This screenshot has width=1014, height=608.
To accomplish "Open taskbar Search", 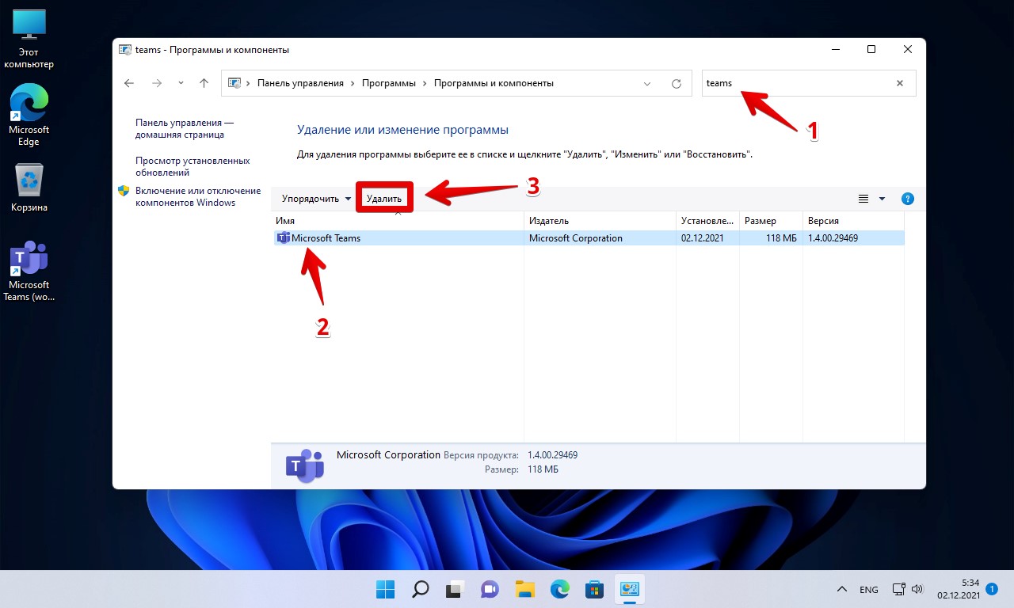I will point(420,589).
